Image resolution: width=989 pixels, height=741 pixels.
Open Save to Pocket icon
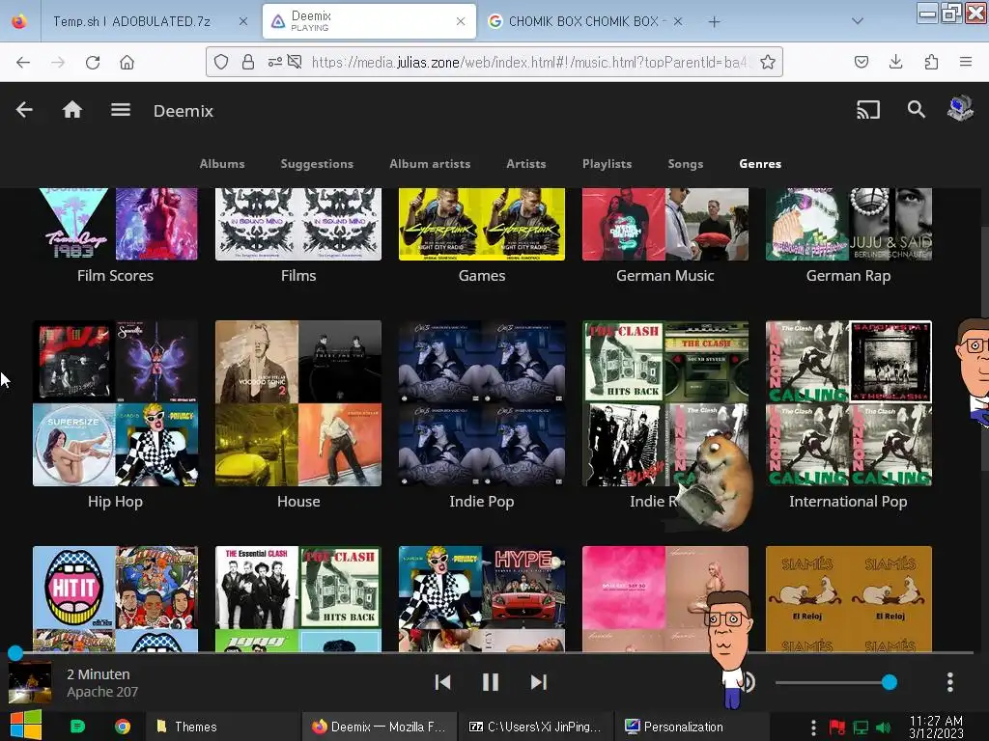[x=861, y=62]
